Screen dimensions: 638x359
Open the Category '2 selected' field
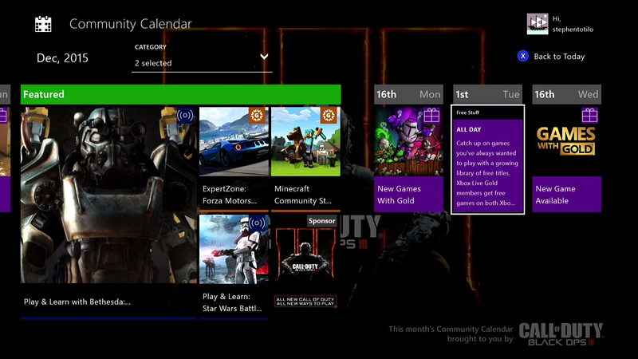[202, 63]
